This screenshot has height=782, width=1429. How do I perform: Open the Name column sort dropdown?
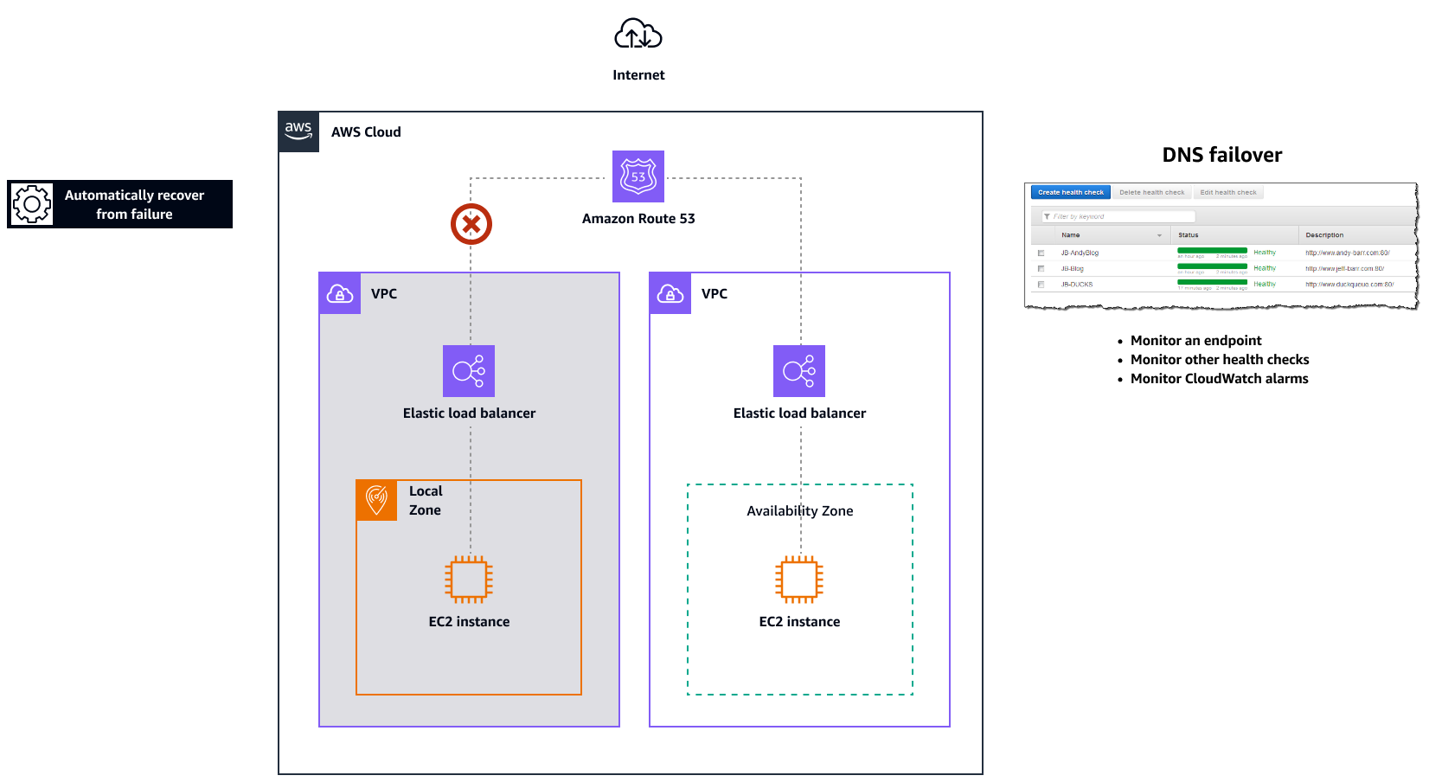click(1160, 235)
